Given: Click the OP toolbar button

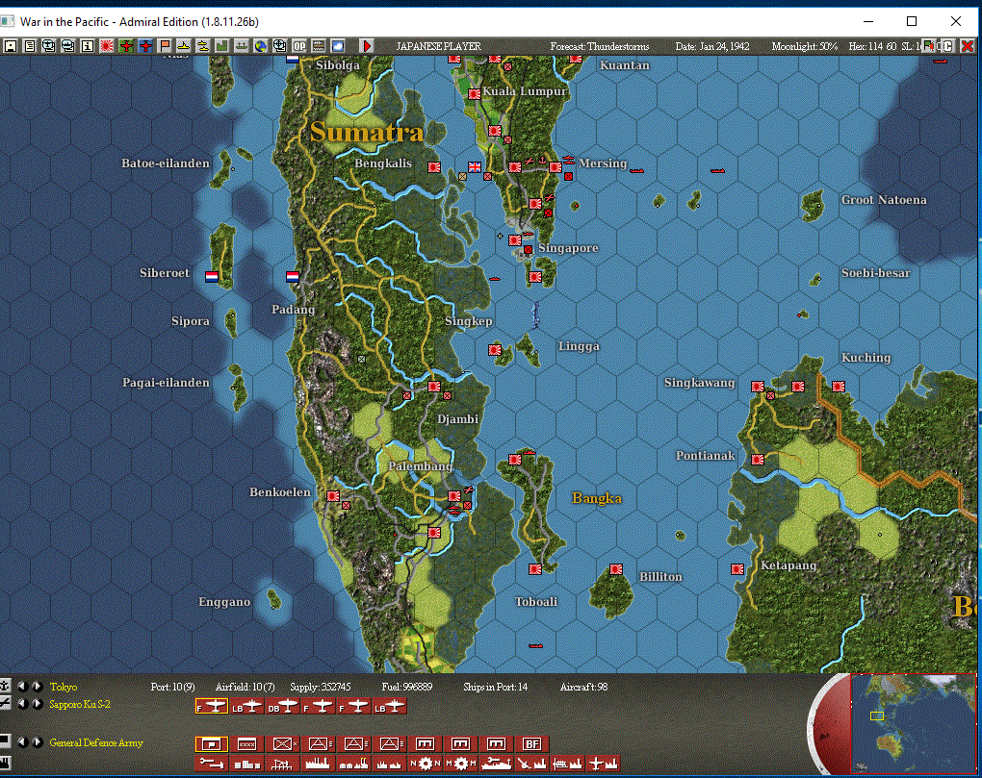Looking at the screenshot, I should [x=299, y=45].
